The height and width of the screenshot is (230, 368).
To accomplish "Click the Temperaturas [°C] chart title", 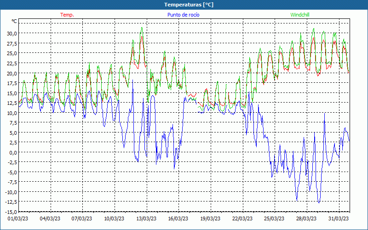I will (x=189, y=5).
